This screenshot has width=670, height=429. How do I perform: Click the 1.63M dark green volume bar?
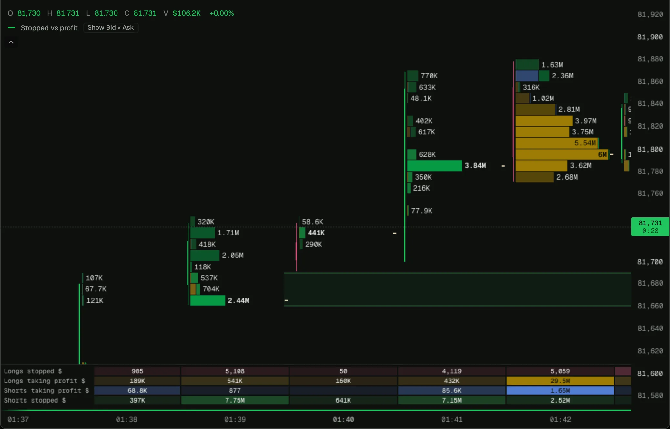tap(527, 65)
